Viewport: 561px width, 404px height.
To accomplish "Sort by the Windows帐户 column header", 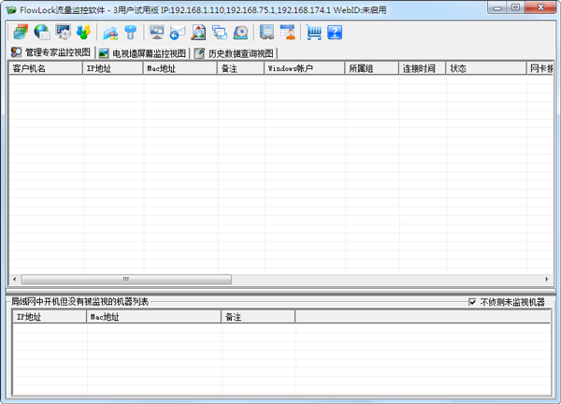I will (x=303, y=68).
